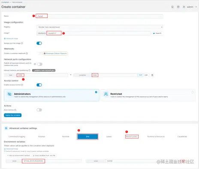Click Advanced container settings gear icon
The height and width of the screenshot is (169, 199).
click(6, 128)
